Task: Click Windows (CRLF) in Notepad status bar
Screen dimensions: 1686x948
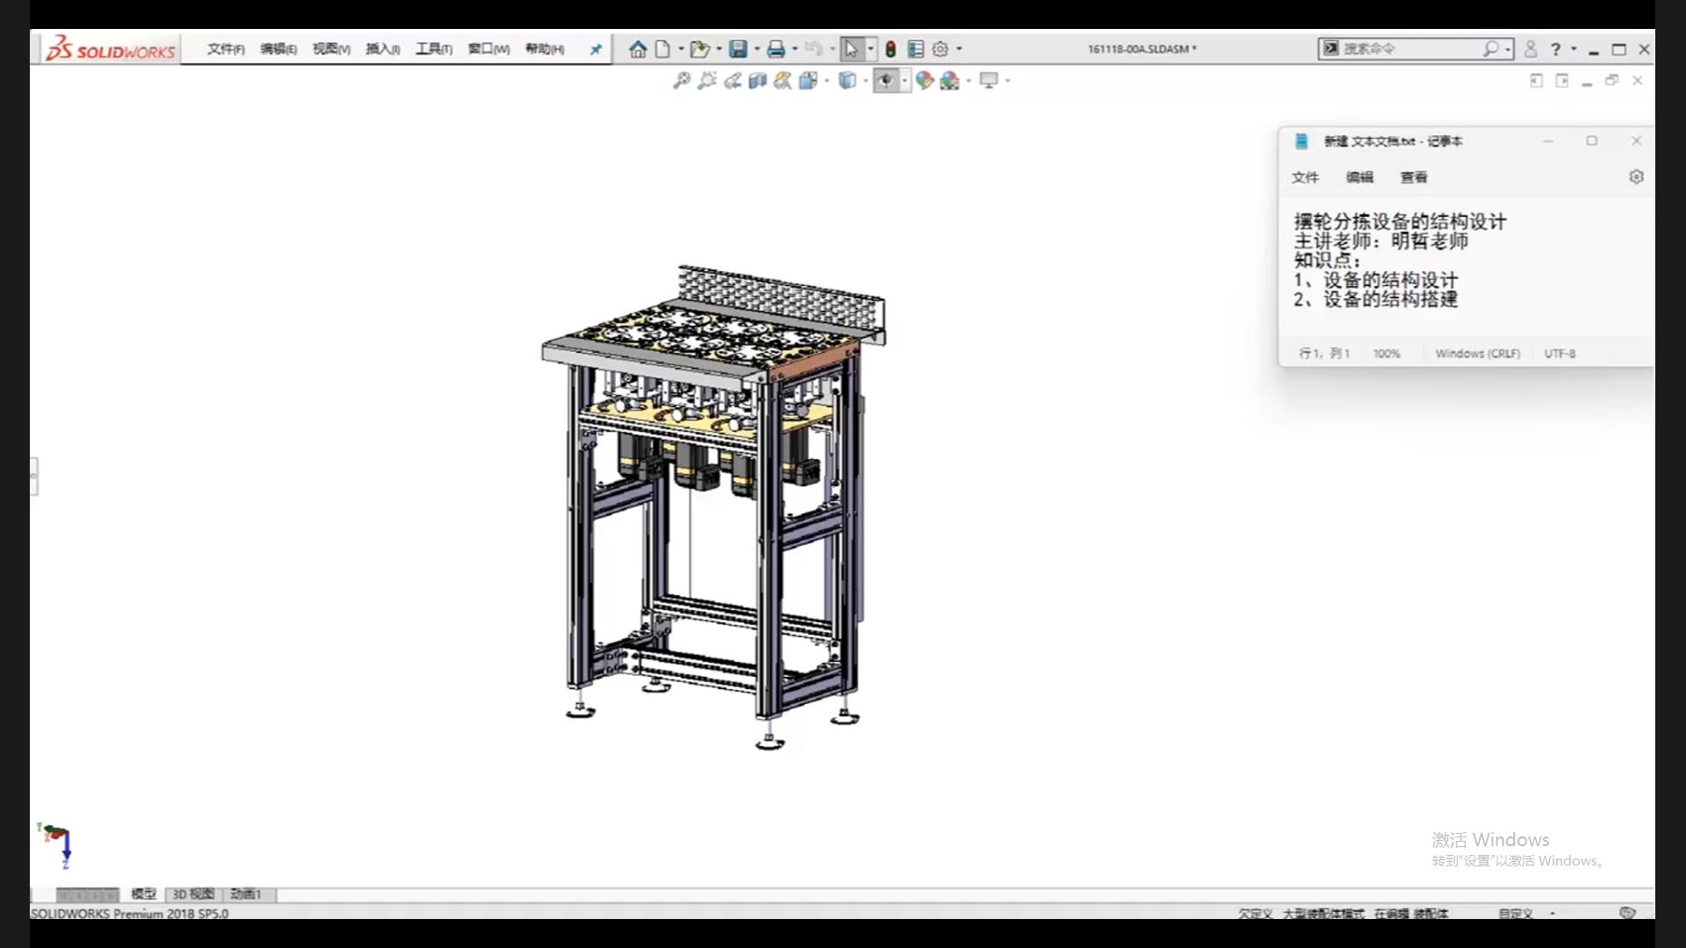Action: pos(1477,354)
